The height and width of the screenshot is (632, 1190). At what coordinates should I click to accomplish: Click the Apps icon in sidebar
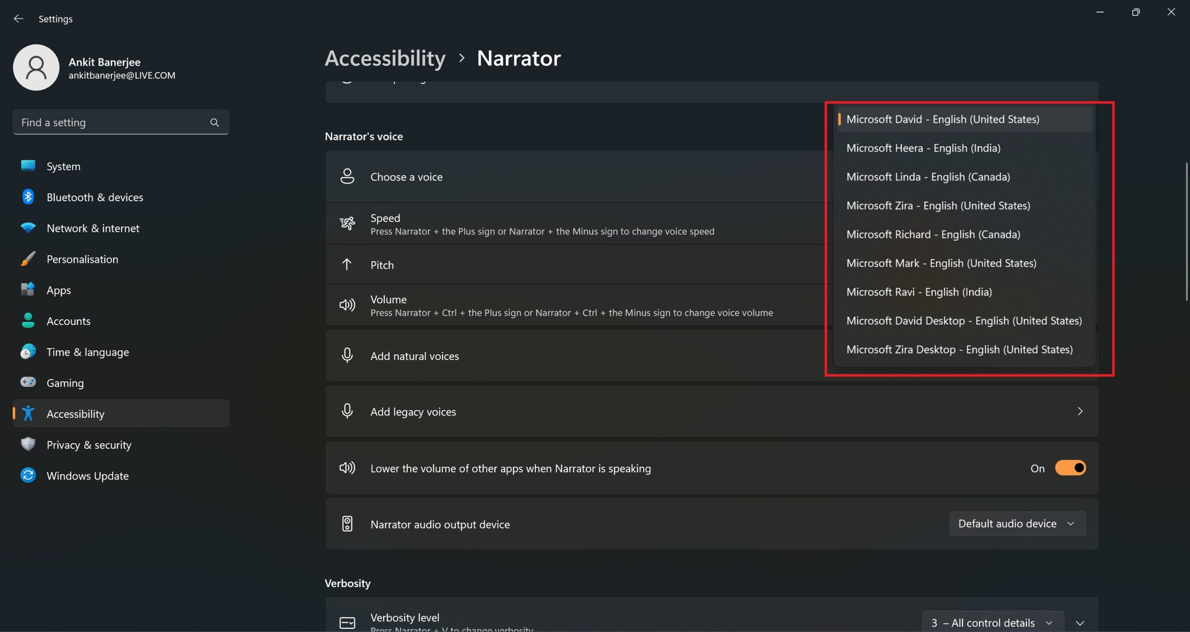[28, 290]
